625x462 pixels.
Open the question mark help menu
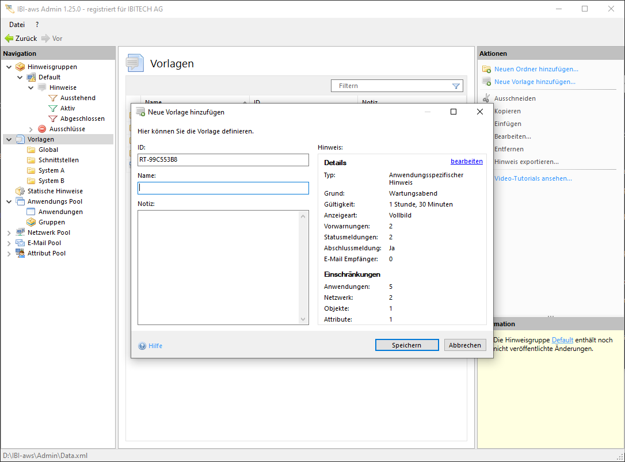[x=37, y=25]
